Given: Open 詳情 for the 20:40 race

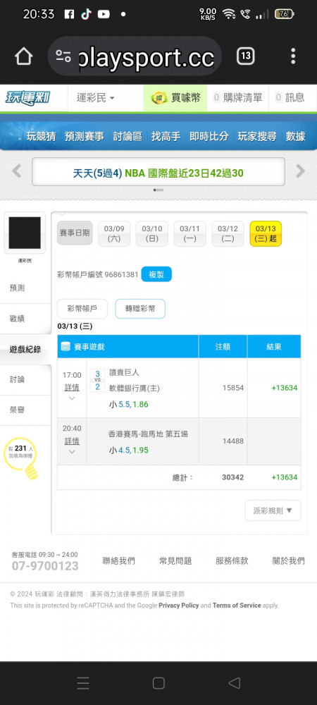Looking at the screenshot, I should (x=72, y=441).
